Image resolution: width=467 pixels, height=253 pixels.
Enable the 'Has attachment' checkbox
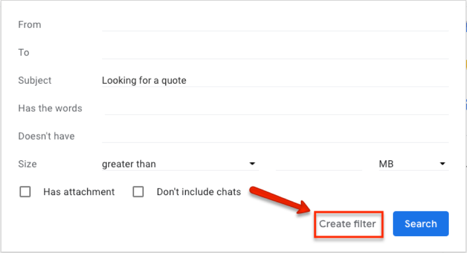click(x=25, y=192)
